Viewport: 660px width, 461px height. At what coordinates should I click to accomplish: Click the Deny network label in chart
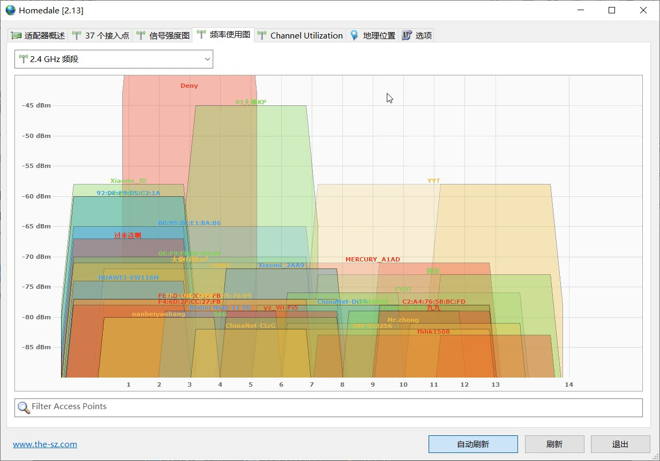[189, 86]
